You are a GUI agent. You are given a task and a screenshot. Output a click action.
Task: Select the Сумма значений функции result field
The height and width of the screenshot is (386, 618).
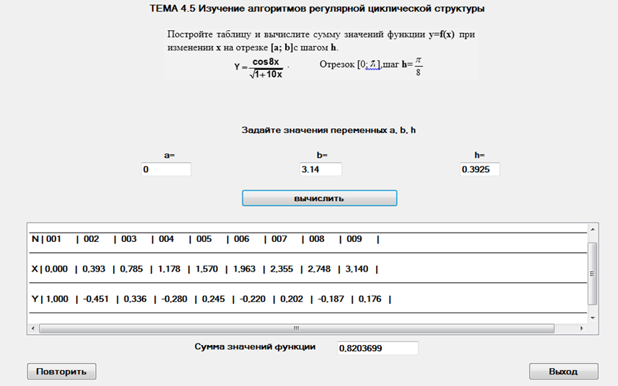point(377,348)
